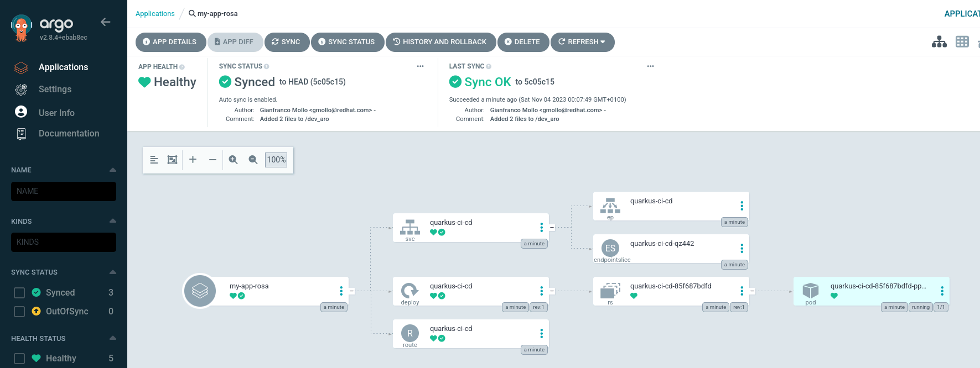This screenshot has width=980, height=368.
Task: Open the Refresh dropdown button
Action: (582, 42)
